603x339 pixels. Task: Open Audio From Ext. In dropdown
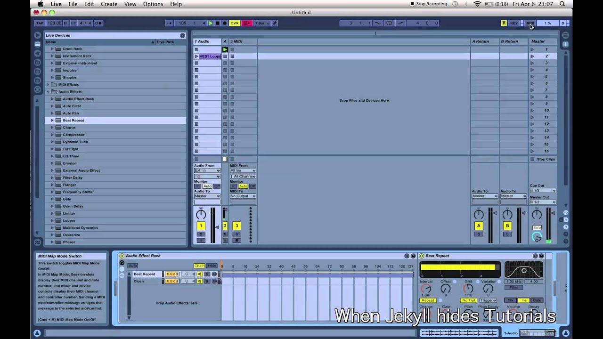point(207,170)
